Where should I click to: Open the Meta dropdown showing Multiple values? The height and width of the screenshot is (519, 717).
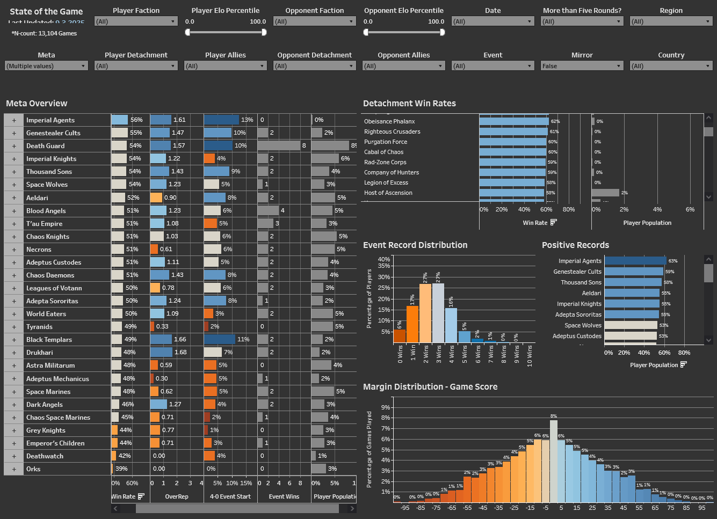coord(46,66)
